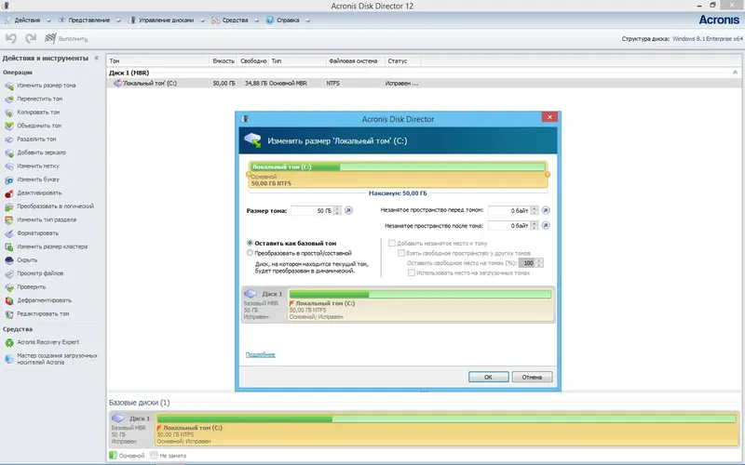745x465 pixels.
Task: Click the right resize handle of volume bar
Action: [548, 175]
